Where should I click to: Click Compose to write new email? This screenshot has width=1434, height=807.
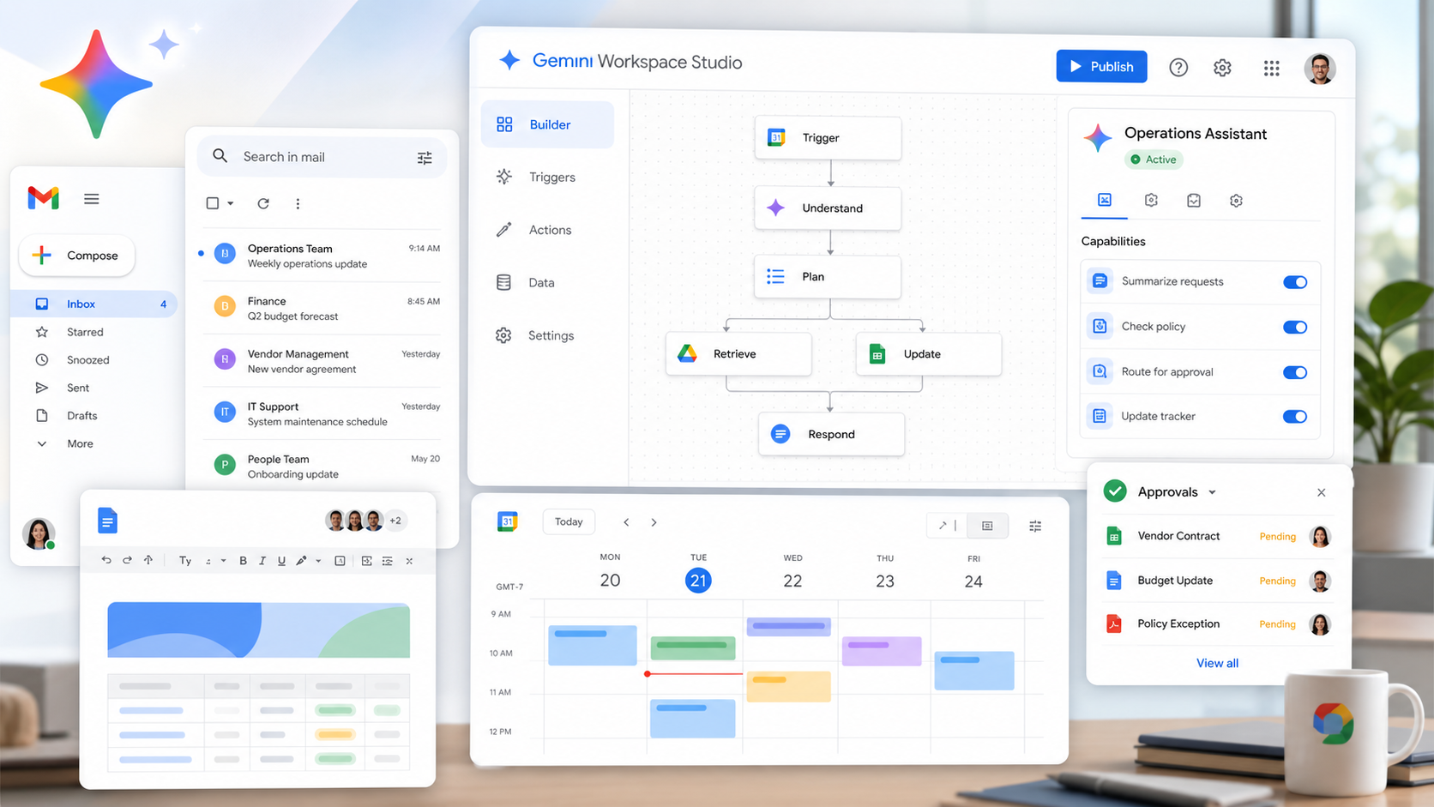(76, 256)
